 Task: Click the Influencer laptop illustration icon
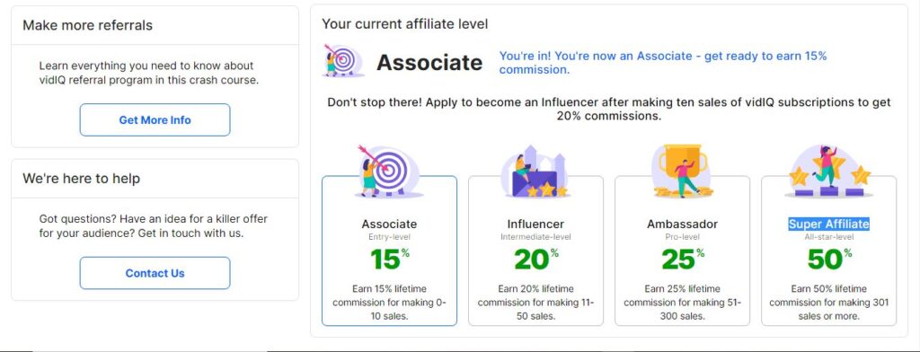[x=535, y=171]
